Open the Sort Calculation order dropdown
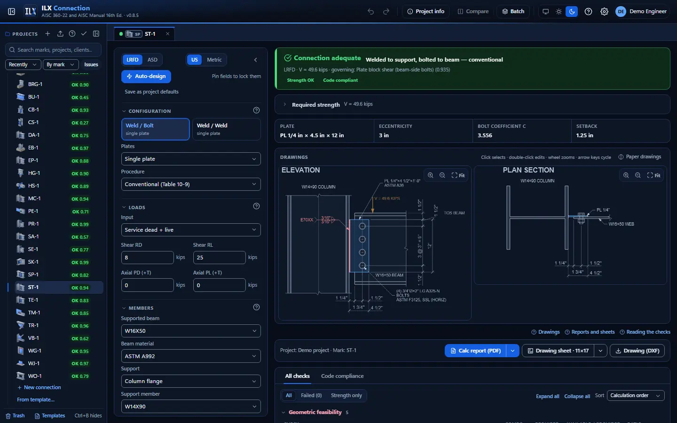The image size is (677, 423). tap(636, 396)
